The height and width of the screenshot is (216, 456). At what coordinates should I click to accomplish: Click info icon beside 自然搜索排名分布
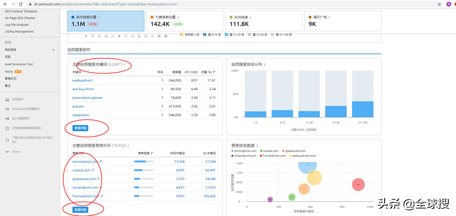pyautogui.click(x=265, y=65)
